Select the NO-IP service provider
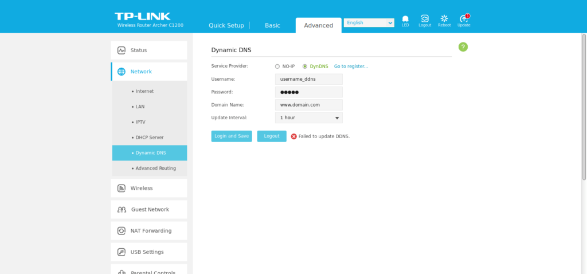The width and height of the screenshot is (587, 274). (277, 66)
